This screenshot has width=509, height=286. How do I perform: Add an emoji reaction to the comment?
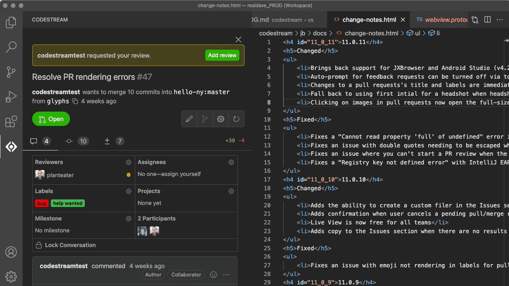(x=214, y=275)
